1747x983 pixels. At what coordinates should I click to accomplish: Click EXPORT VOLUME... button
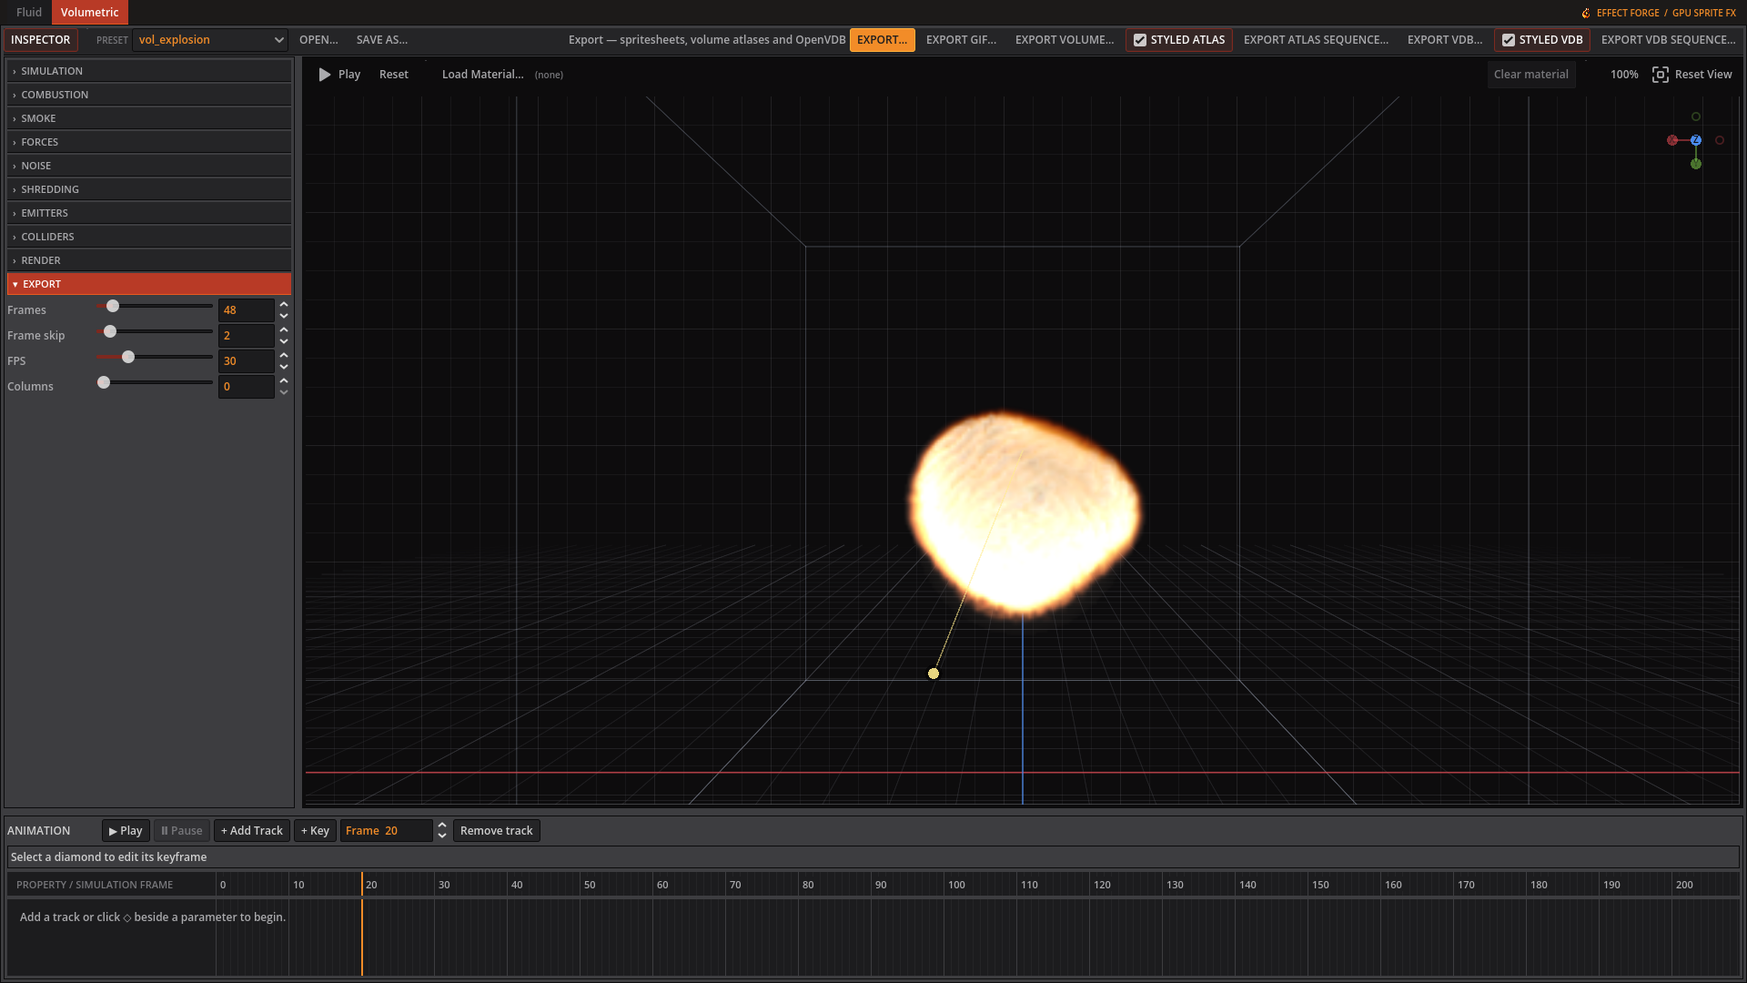(x=1065, y=40)
